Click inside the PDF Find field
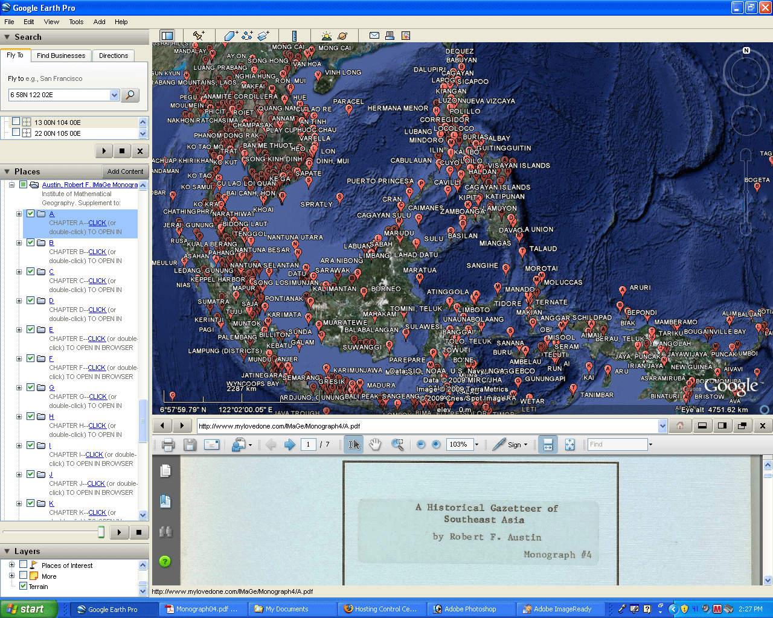Image resolution: width=773 pixels, height=618 pixels. (617, 445)
